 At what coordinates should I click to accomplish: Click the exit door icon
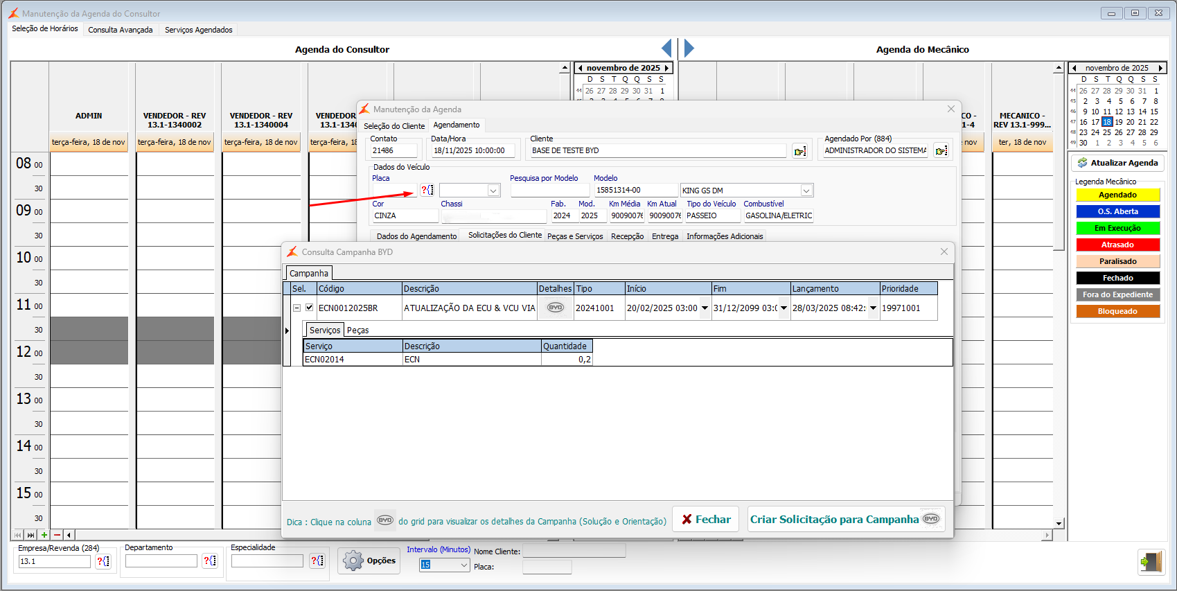(x=1151, y=561)
